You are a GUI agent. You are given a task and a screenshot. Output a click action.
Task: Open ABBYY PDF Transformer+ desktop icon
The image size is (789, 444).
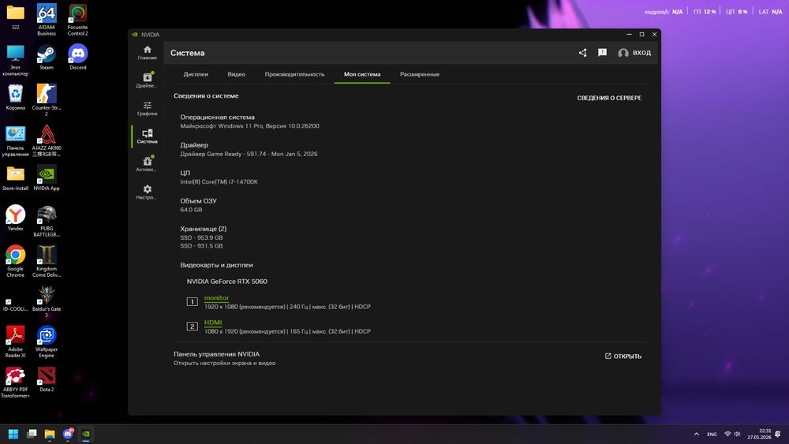click(x=15, y=382)
